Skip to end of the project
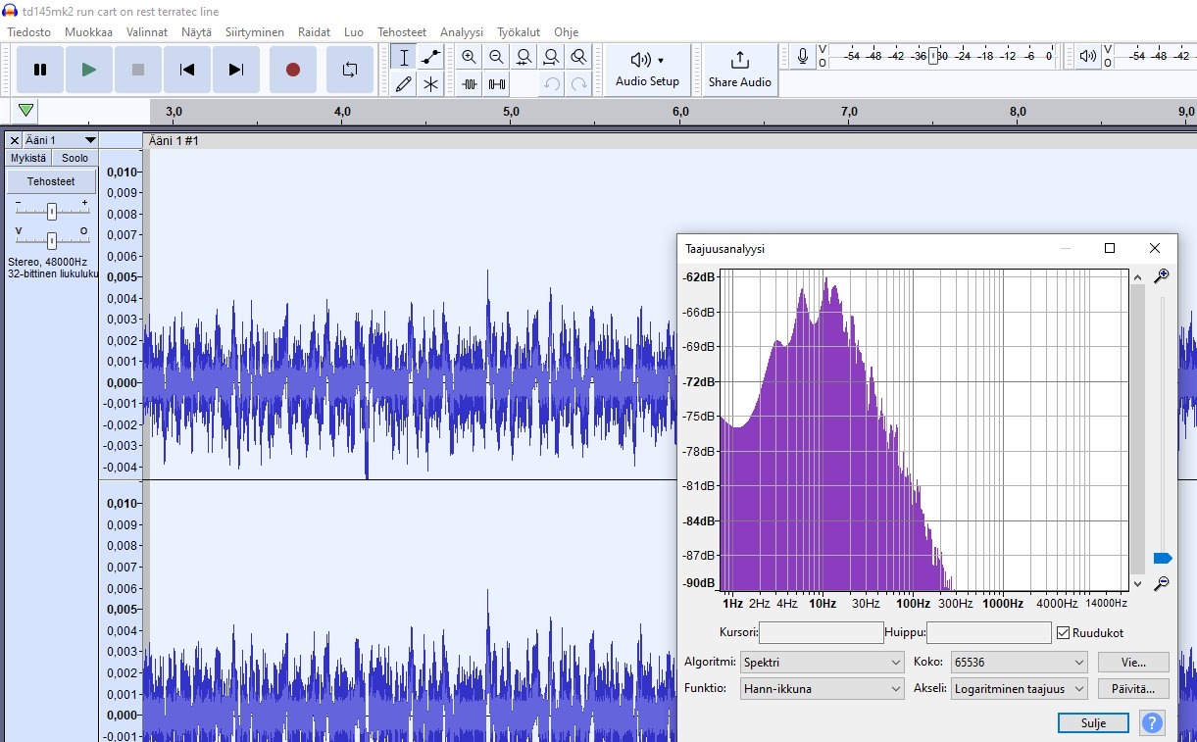This screenshot has height=742, width=1197. pos(236,70)
